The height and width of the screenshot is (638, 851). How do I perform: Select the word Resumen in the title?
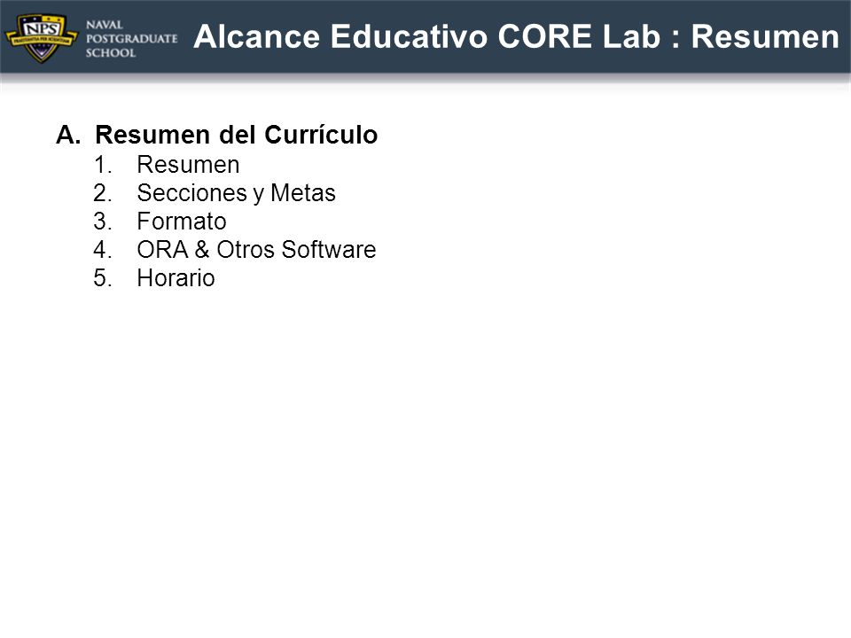point(765,36)
